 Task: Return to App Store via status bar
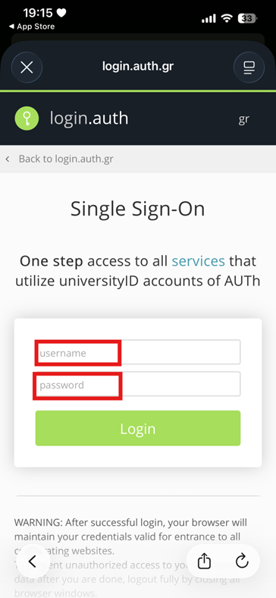point(32,27)
